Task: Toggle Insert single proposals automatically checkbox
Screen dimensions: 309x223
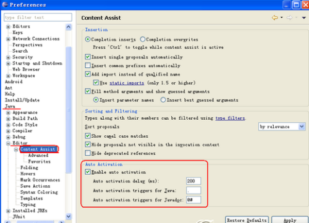Action: coord(88,57)
